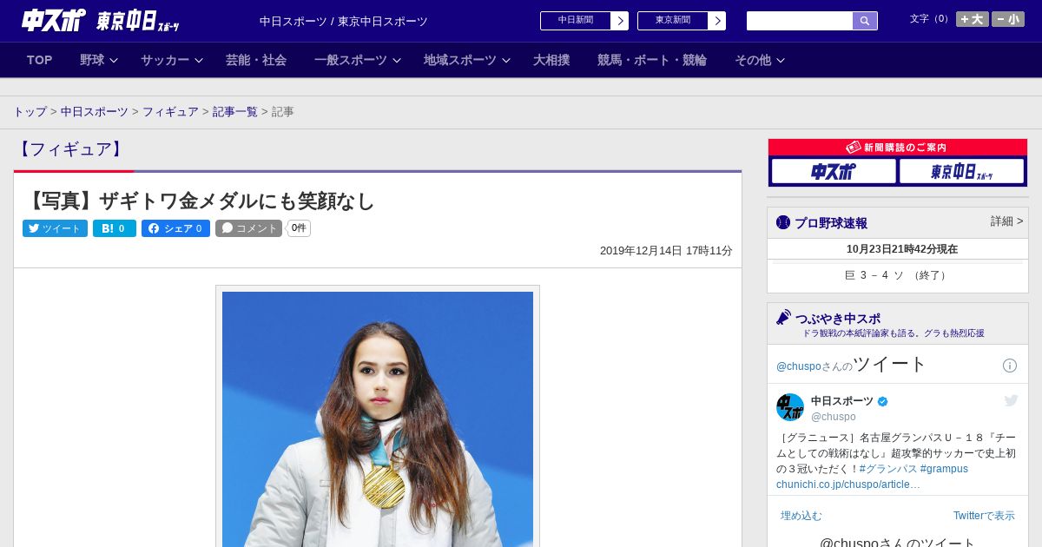Image resolution: width=1042 pixels, height=547 pixels.
Task: Open 競馬・ボート・競輪 section
Action: [652, 60]
